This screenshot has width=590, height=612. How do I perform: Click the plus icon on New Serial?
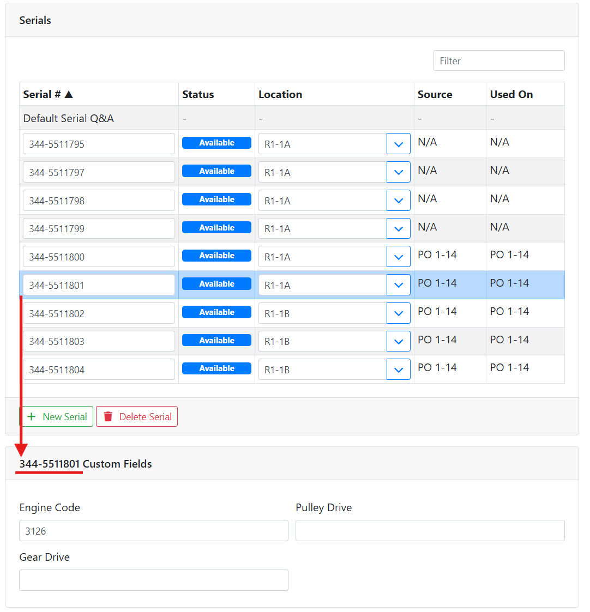pos(32,417)
